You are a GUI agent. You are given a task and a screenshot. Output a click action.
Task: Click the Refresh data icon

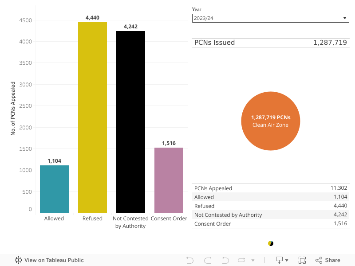click(x=242, y=260)
